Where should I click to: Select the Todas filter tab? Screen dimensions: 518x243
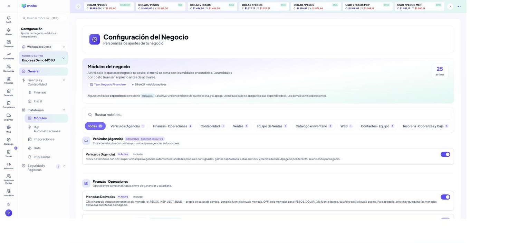tap(95, 126)
